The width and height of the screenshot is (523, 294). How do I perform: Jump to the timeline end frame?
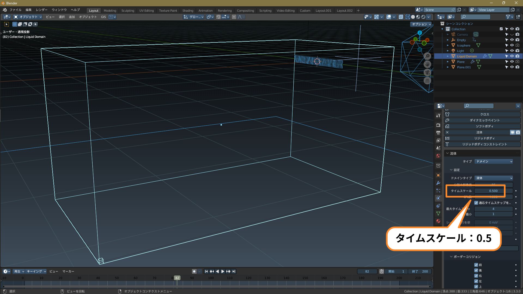point(234,271)
